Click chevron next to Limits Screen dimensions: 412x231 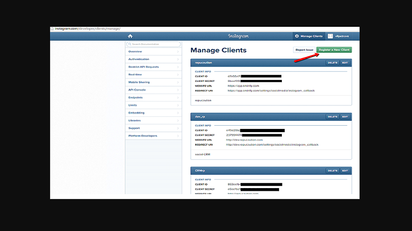[178, 105]
